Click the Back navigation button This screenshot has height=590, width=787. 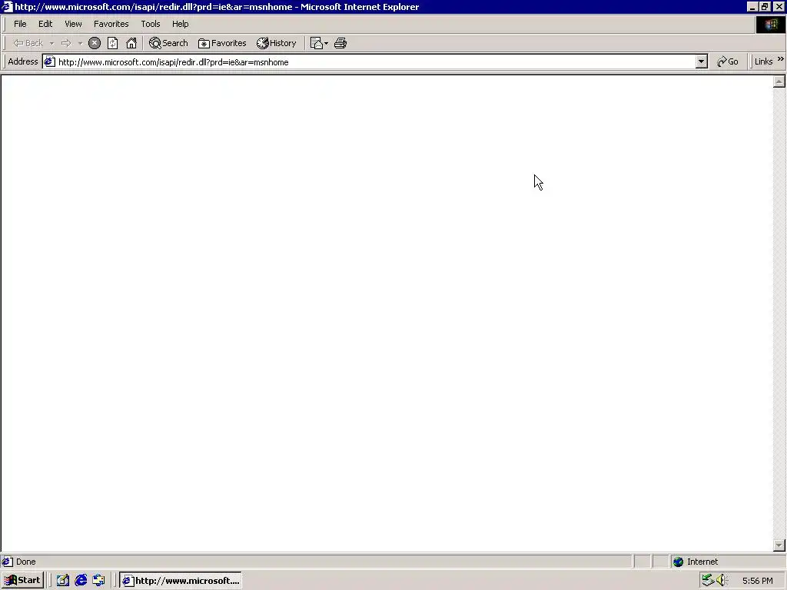point(28,43)
